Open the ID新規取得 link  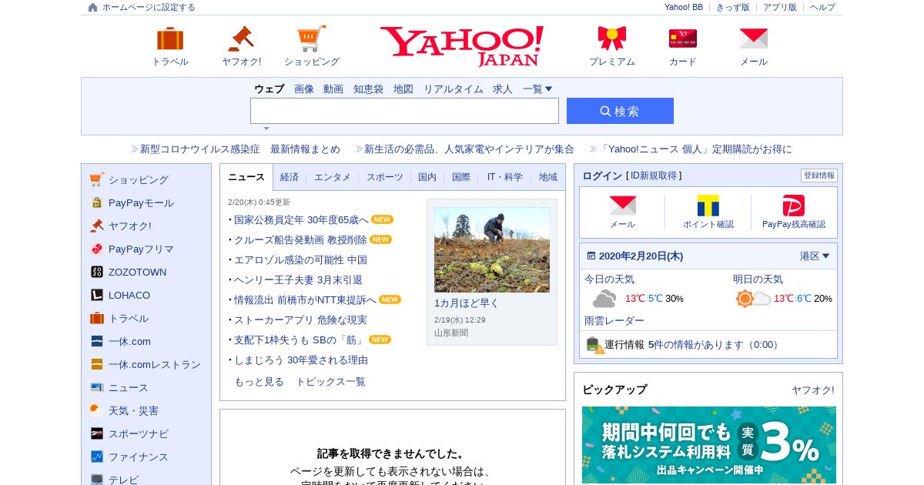[x=655, y=176]
